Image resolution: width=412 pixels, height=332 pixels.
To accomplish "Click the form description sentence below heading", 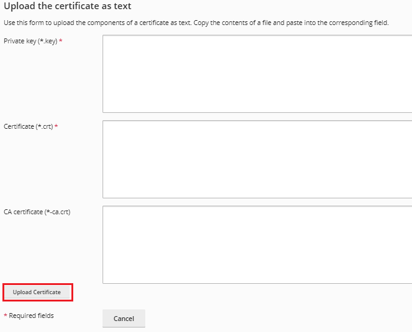I will pyautogui.click(x=196, y=23).
